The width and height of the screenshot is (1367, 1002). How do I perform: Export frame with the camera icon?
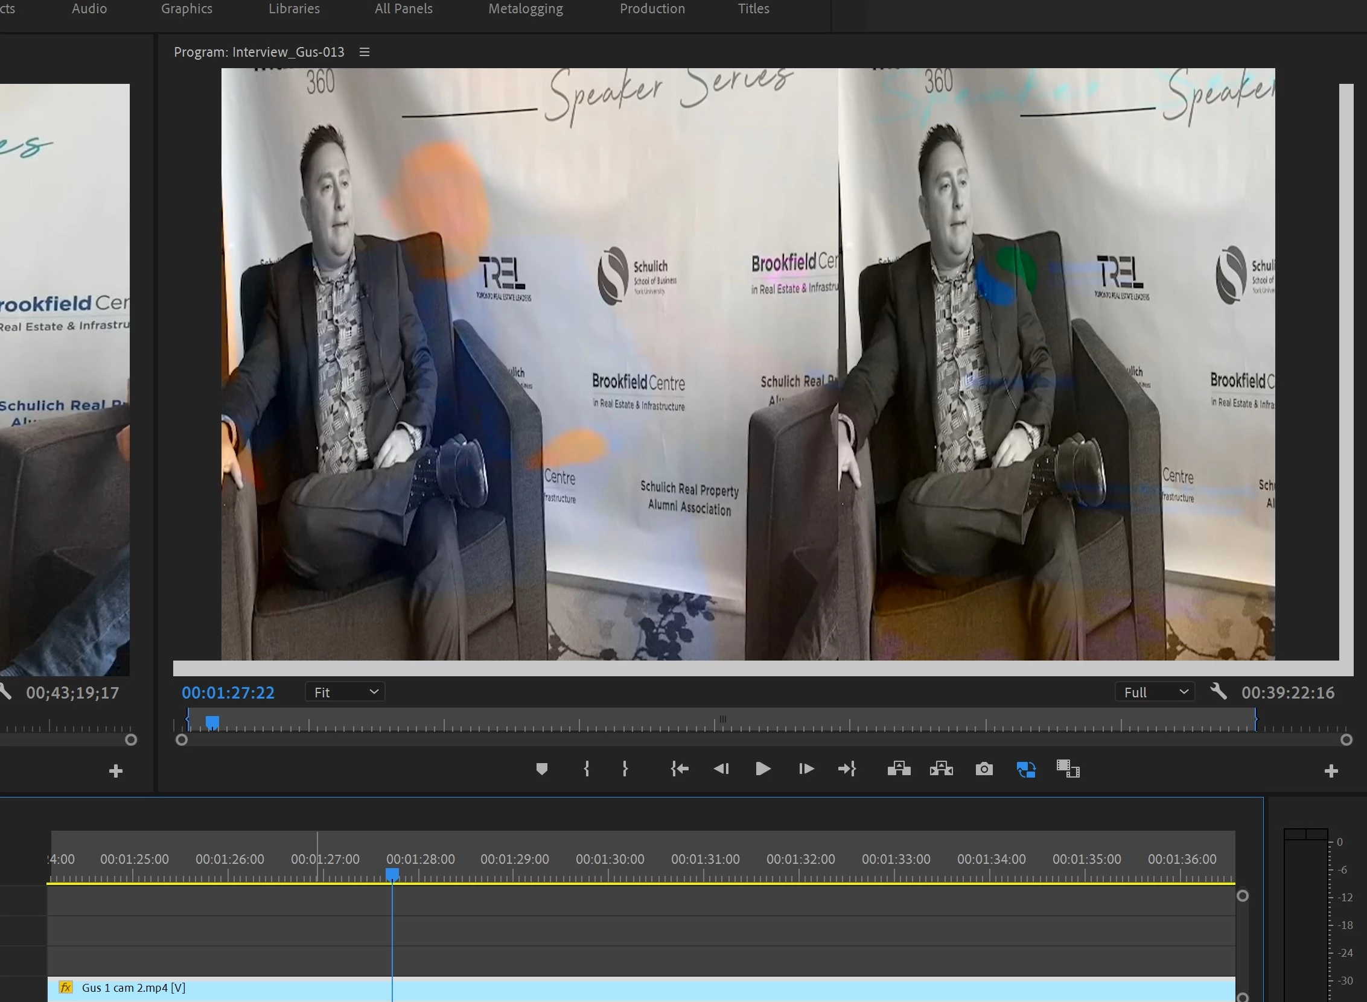(984, 769)
